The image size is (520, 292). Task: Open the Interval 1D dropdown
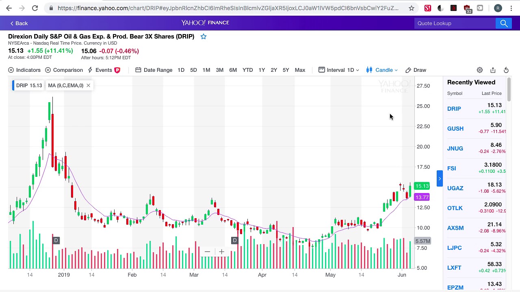(x=339, y=70)
